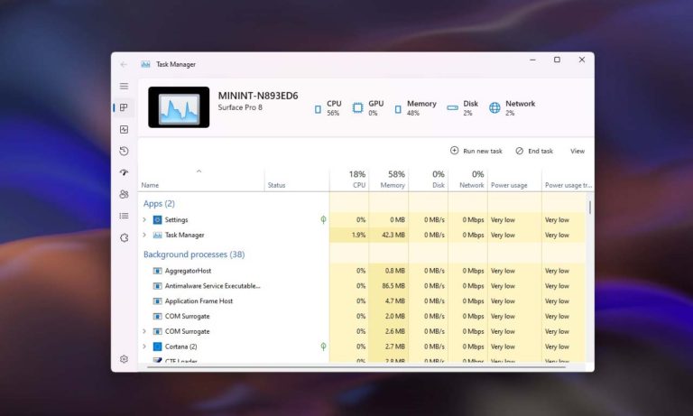Click the AggregatorHost process icon
Screen dimensions: 693x416
[x=157, y=271]
